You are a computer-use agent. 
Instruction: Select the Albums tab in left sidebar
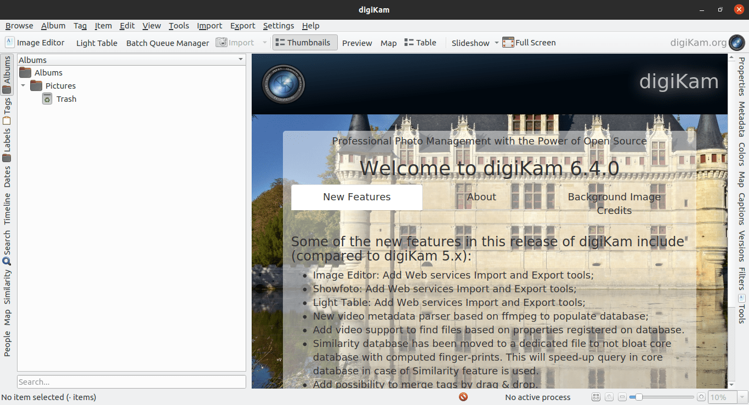coord(7,74)
